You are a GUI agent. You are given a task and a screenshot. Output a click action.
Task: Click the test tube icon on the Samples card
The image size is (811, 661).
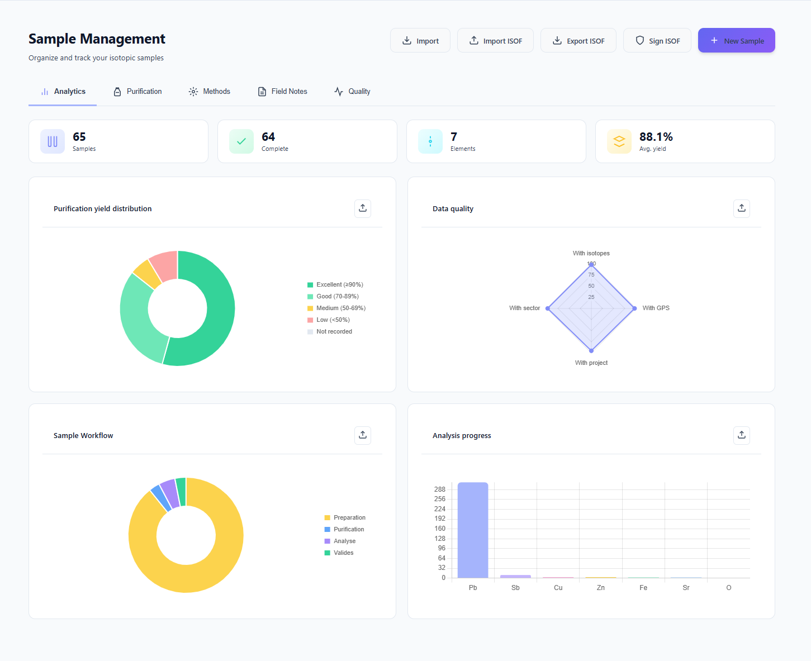pyautogui.click(x=52, y=141)
